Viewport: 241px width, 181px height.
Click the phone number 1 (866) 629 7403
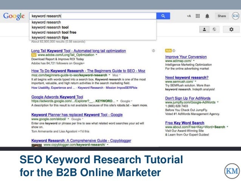point(177,106)
